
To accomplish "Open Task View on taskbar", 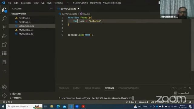I will pos(45,106).
